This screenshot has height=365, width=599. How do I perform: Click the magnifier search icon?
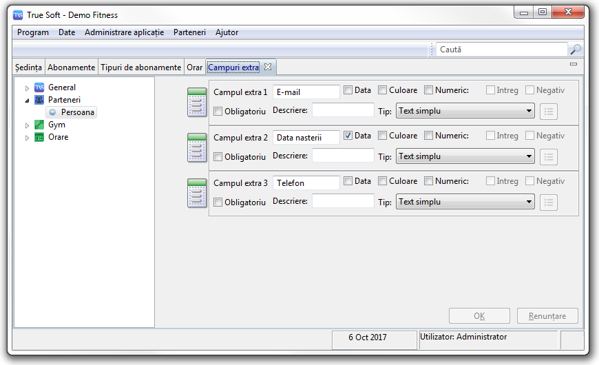click(x=576, y=50)
